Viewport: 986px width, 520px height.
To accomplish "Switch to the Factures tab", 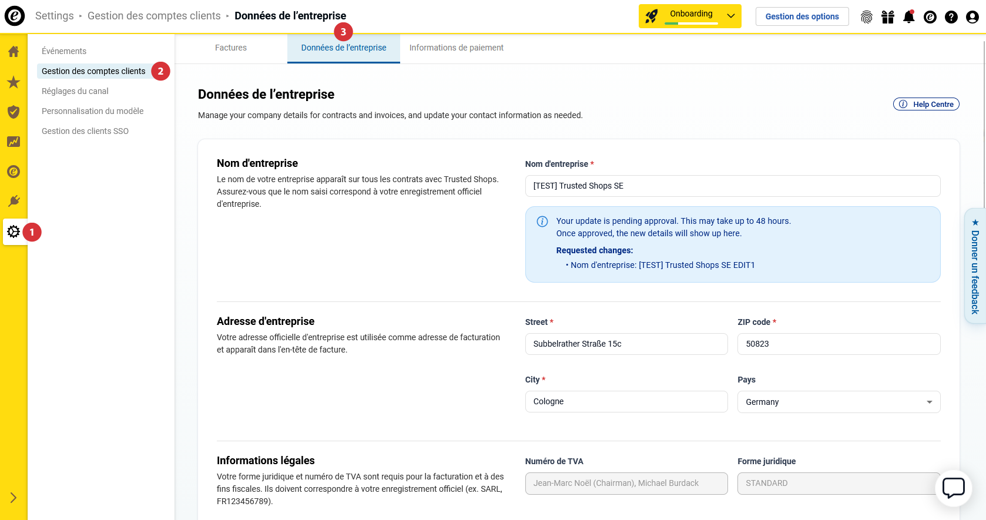I will (x=231, y=48).
